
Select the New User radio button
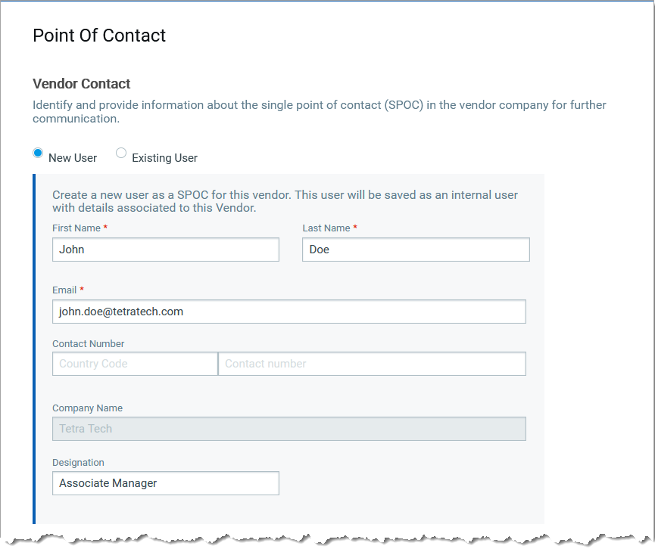[39, 154]
